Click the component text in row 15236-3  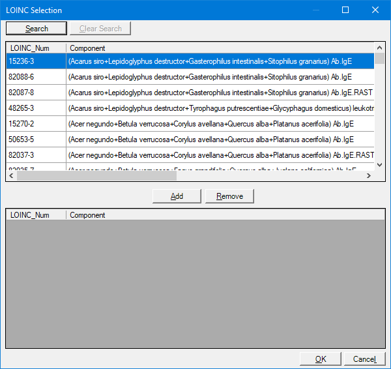pyautogui.click(x=210, y=61)
